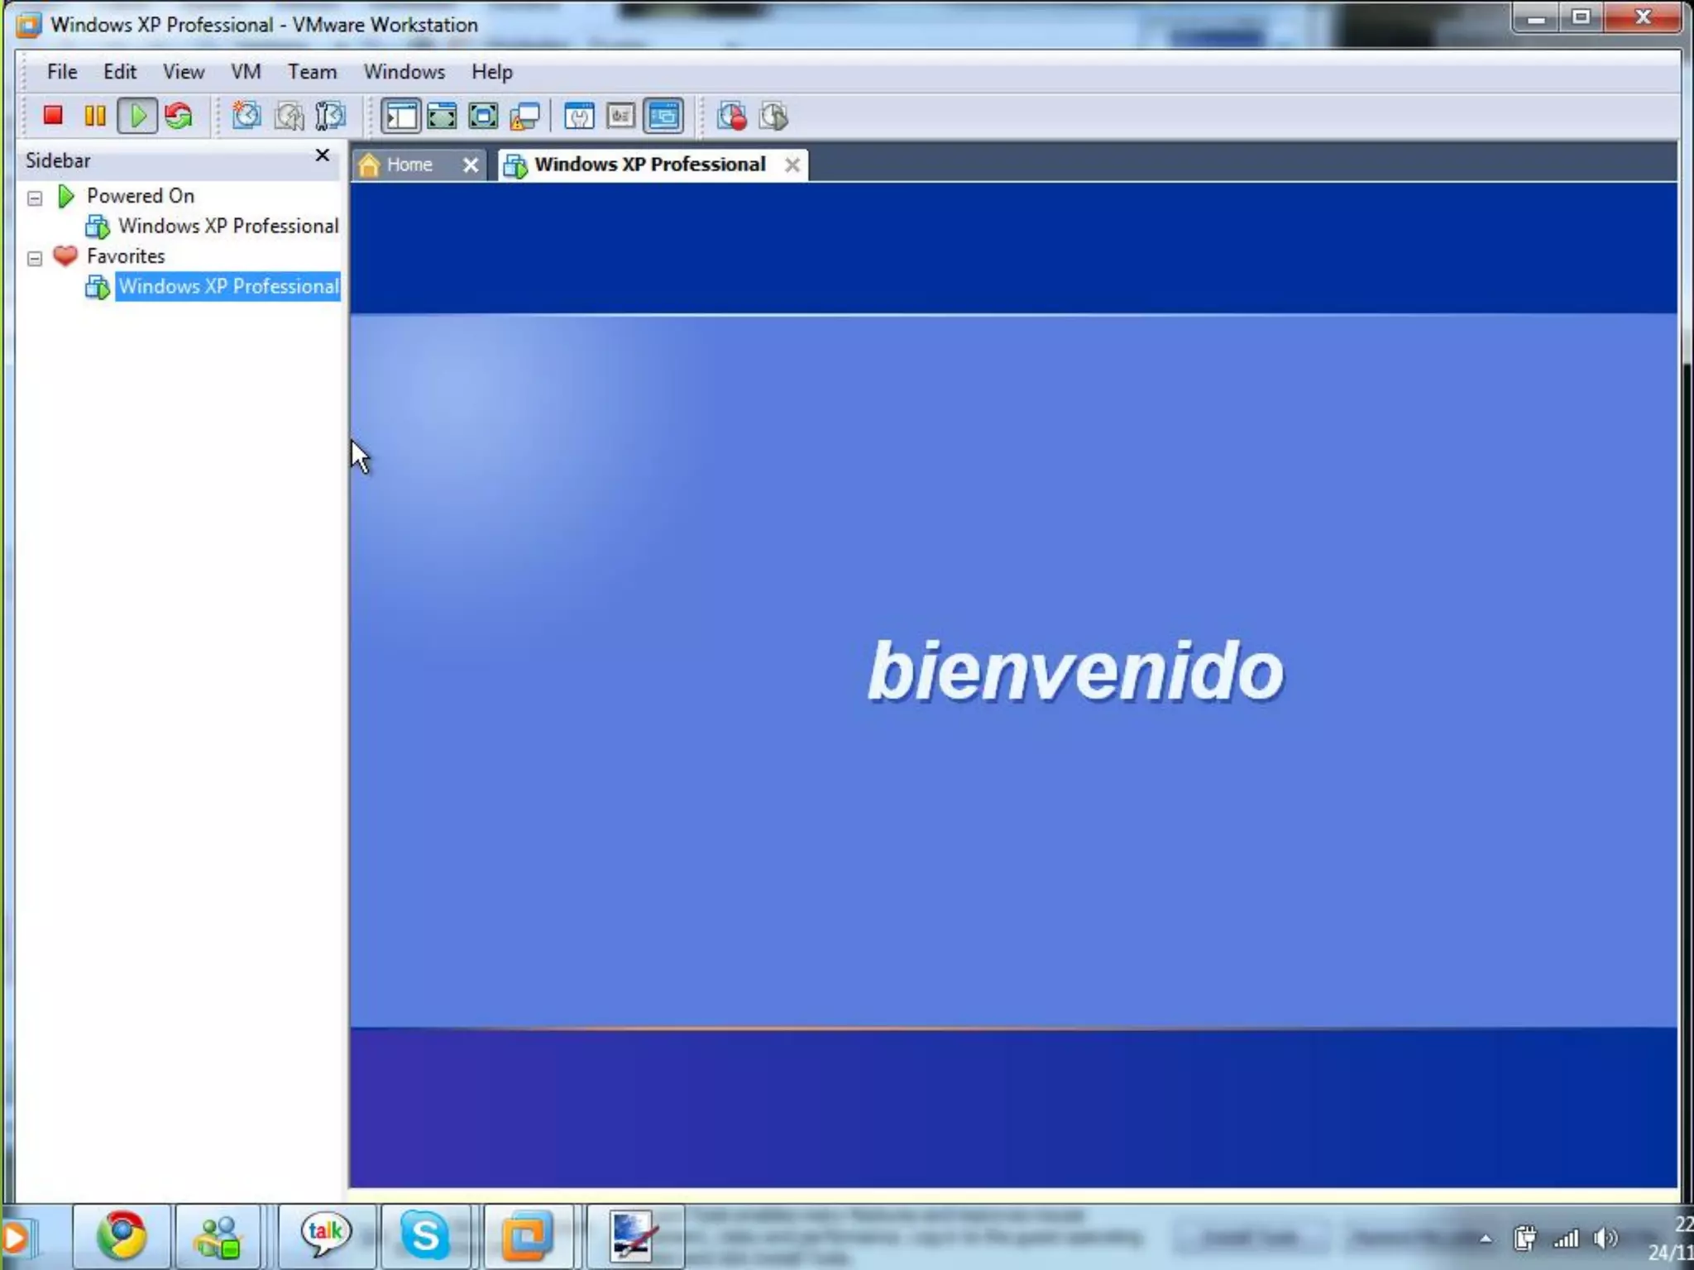
Task: Toggle the Show Sidebar toolbar button
Action: [401, 116]
